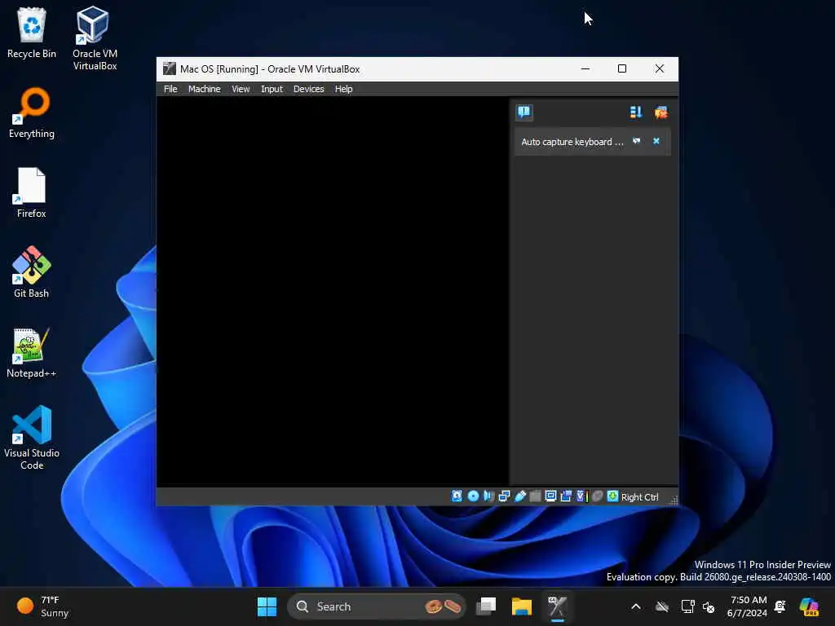Select the Visual Studio Code desktop shortcut

(x=32, y=438)
